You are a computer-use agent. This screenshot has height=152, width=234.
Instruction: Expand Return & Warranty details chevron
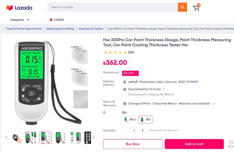214,104
